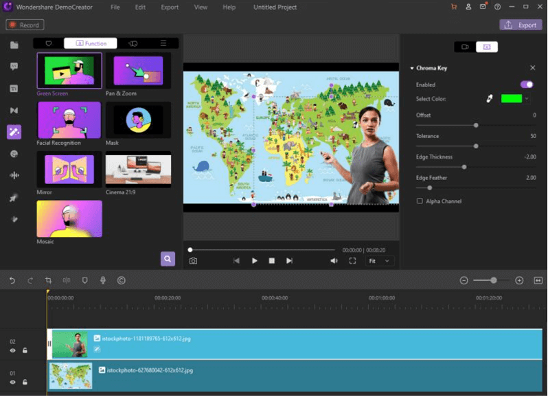Image resolution: width=548 pixels, height=397 pixels.
Task: Switch to the list view tab
Action: (x=163, y=43)
